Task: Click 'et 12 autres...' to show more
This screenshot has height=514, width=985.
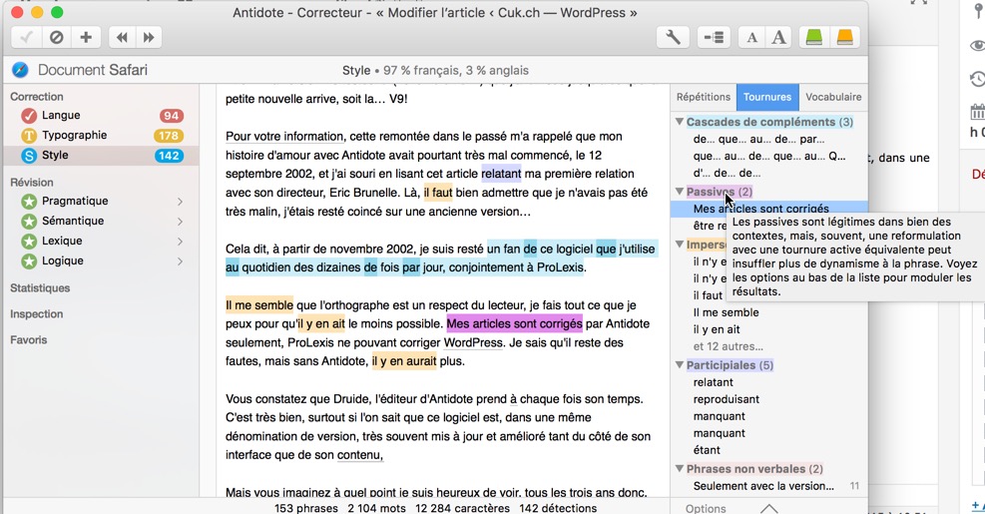Action: [x=729, y=346]
